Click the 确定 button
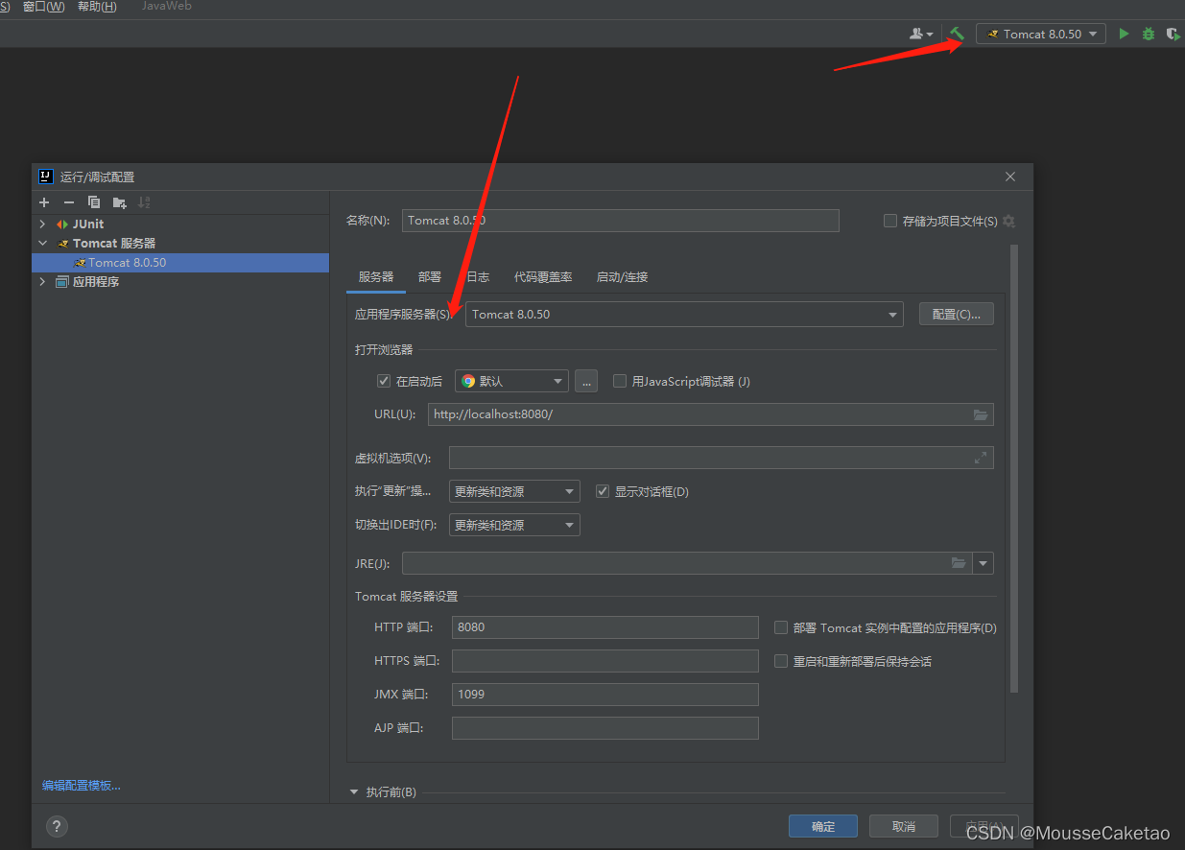This screenshot has width=1185, height=850. (823, 826)
